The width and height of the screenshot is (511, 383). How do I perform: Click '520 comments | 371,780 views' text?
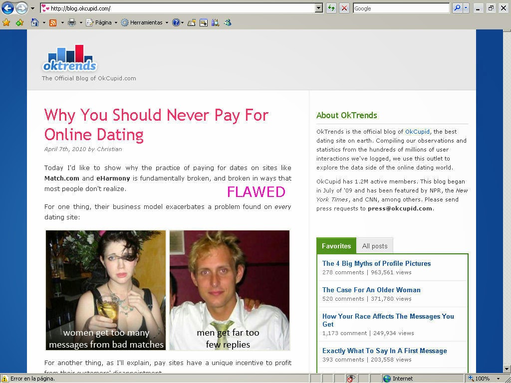(x=367, y=299)
